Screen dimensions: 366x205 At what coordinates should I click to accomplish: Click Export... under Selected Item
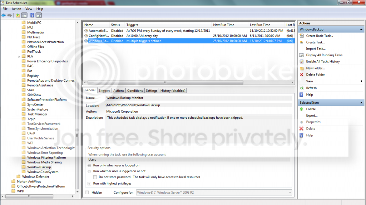pos(312,116)
